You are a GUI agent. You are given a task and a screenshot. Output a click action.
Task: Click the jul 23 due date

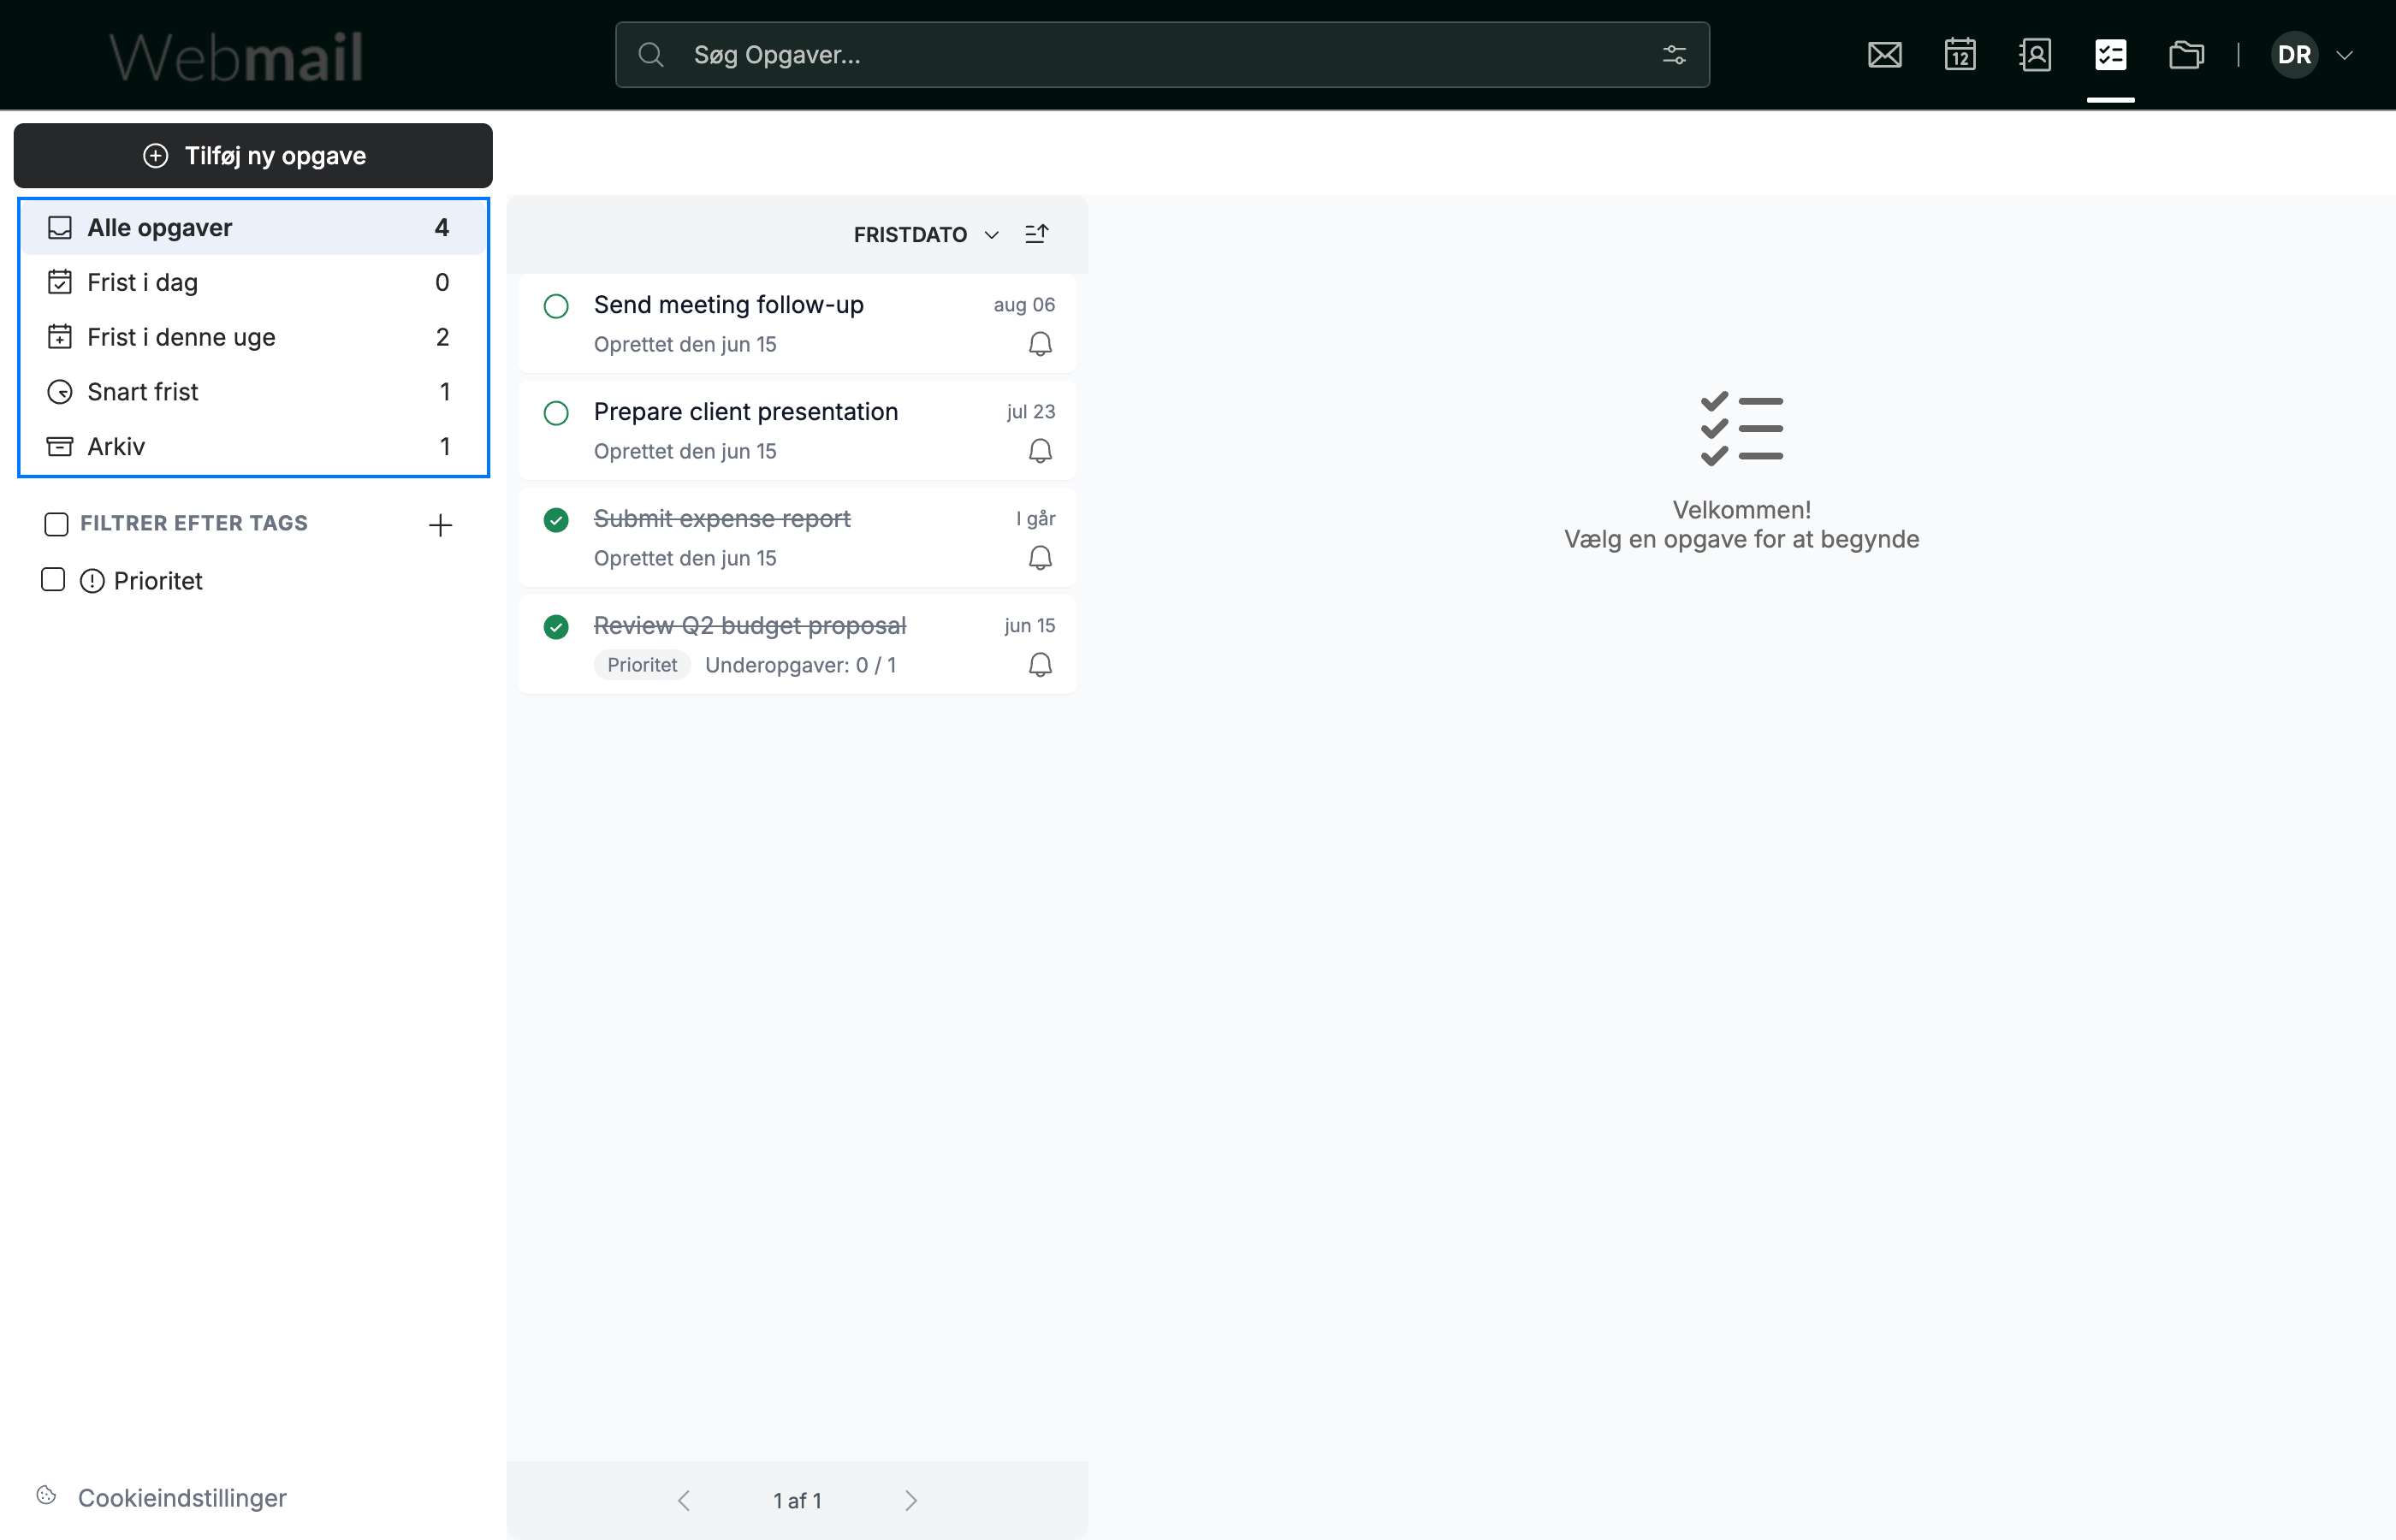pyautogui.click(x=1031, y=412)
